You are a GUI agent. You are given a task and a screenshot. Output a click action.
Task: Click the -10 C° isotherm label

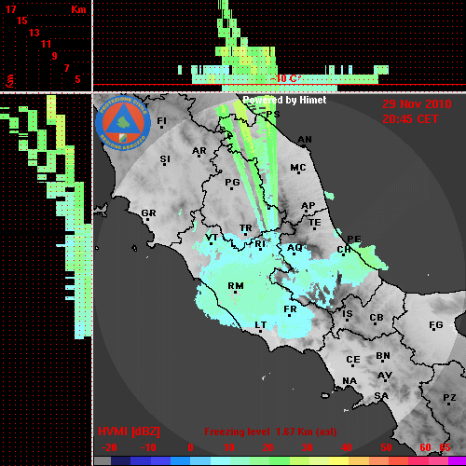click(x=286, y=78)
